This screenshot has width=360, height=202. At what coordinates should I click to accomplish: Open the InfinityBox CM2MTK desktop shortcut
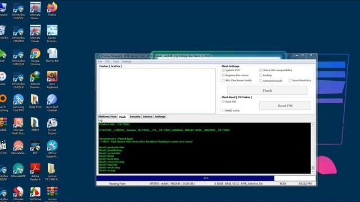point(19,34)
